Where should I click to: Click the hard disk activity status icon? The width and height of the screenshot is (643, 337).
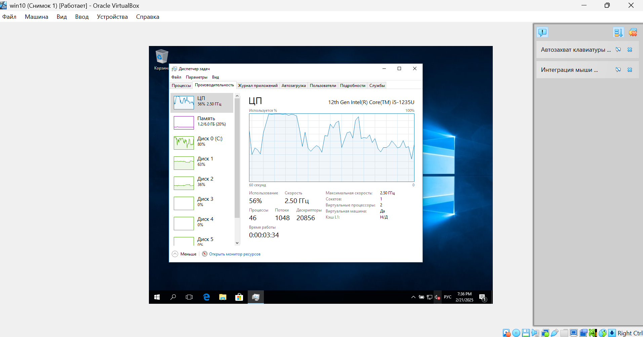(506, 333)
